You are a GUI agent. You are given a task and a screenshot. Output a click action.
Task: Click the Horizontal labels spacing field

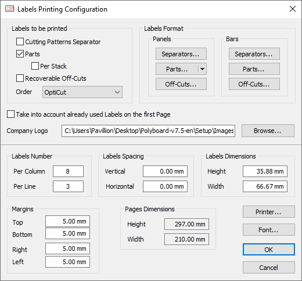click(166, 186)
